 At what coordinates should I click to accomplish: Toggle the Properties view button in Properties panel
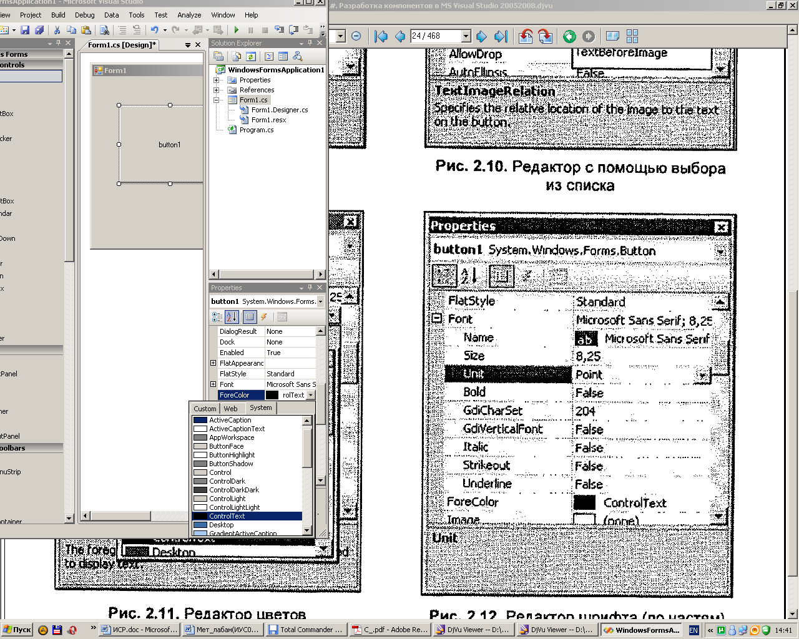[x=249, y=317]
